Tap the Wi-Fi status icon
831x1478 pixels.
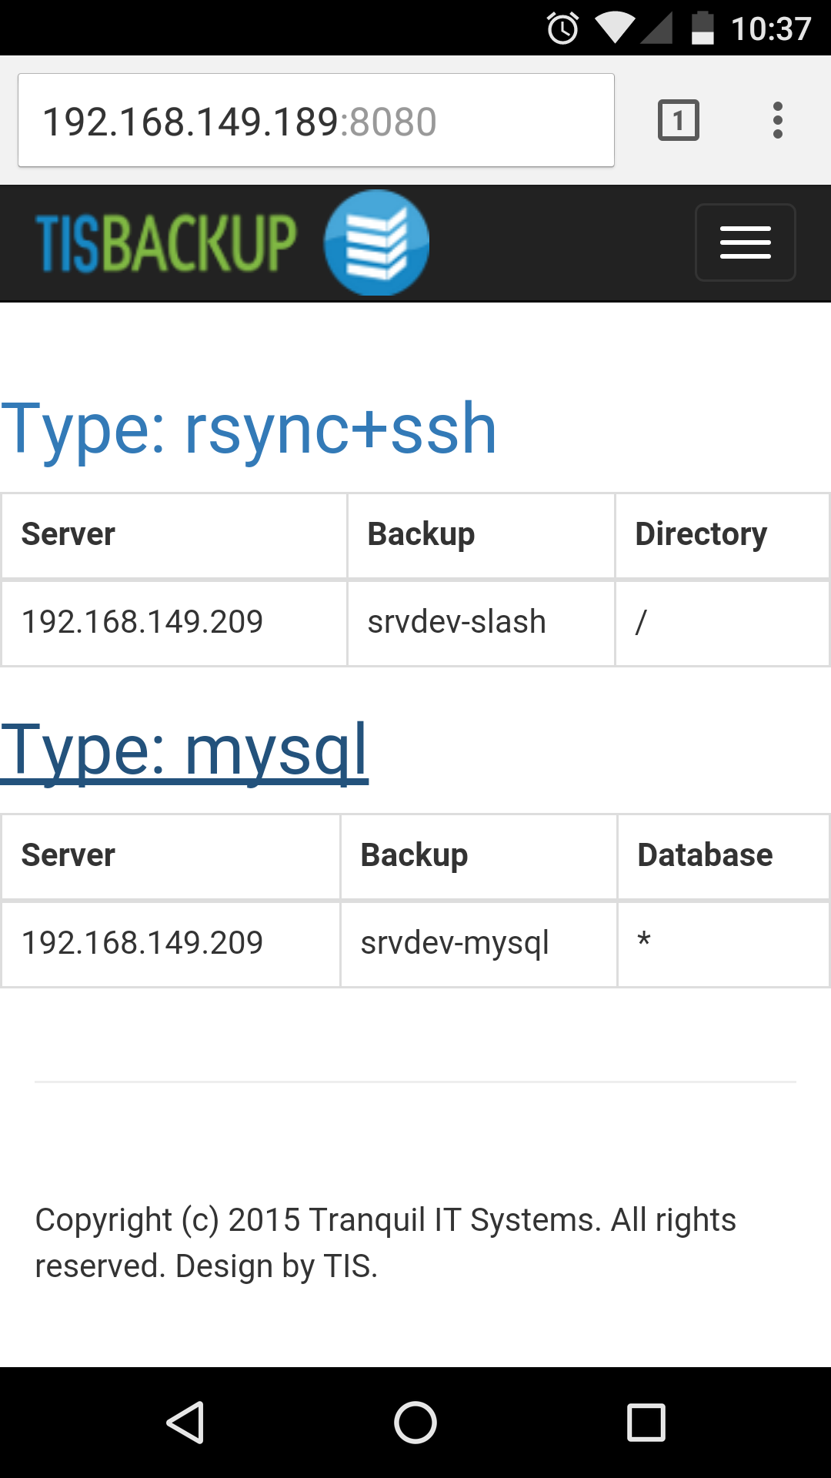[x=614, y=28]
